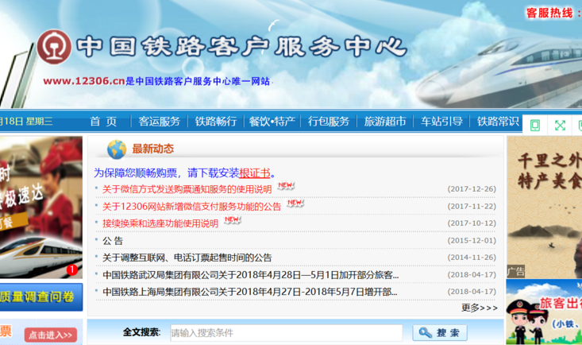582x345 pixels.
Task: Open the 行包服务 menu
Action: (329, 121)
